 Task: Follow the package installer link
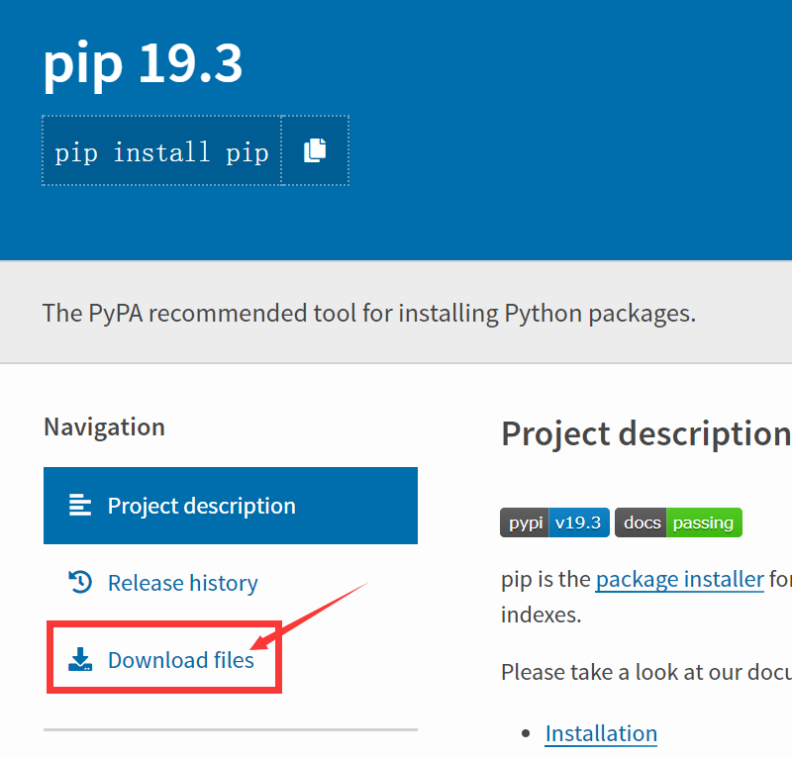click(x=679, y=579)
